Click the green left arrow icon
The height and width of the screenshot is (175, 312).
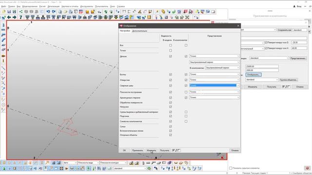9,17
